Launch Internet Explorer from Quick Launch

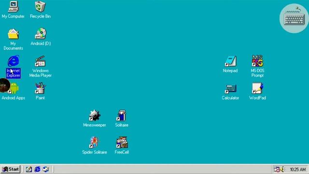click(x=38, y=169)
